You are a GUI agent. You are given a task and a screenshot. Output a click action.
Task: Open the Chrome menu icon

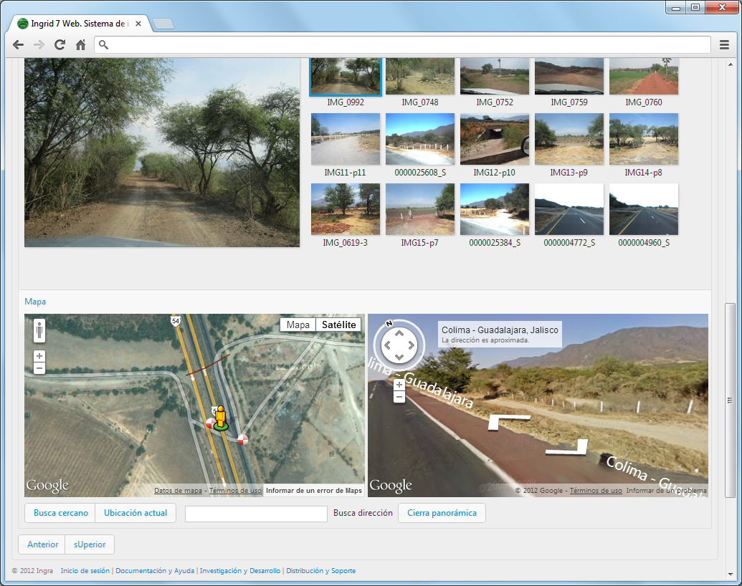724,45
